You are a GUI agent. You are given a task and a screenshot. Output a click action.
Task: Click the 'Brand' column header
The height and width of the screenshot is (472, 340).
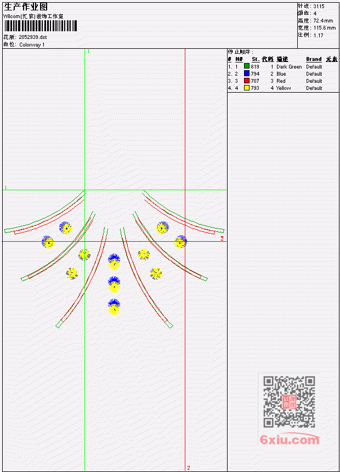[x=314, y=59]
